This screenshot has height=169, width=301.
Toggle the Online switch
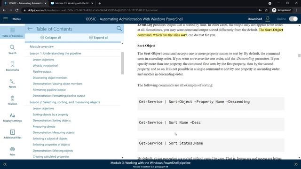pos(293,19)
